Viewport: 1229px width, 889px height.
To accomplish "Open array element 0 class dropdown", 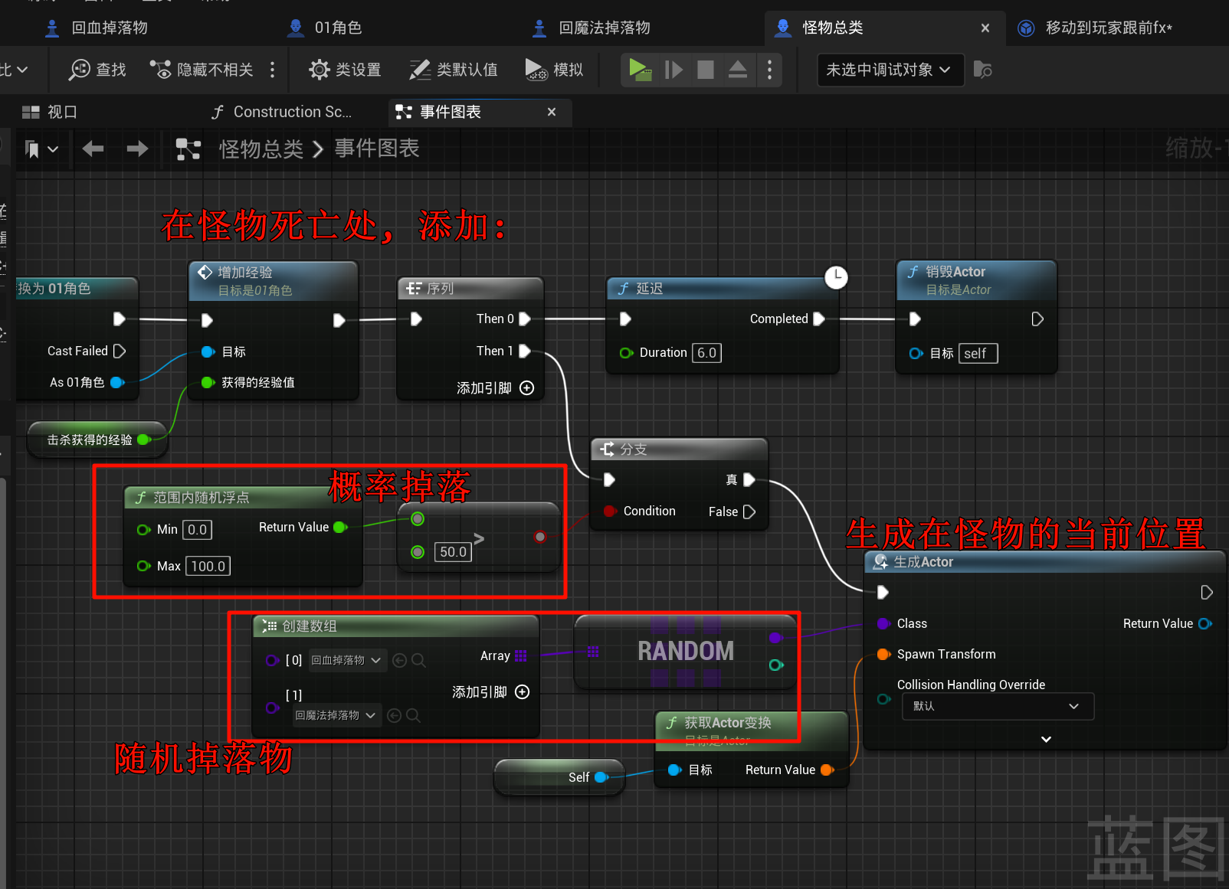I will coord(347,660).
